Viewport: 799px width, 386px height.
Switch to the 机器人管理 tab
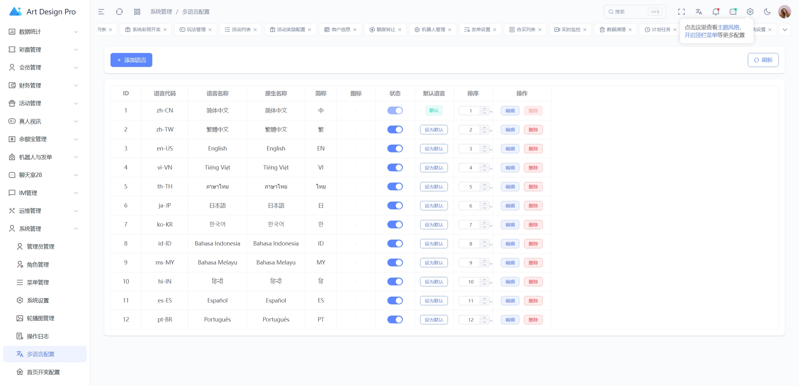(433, 30)
